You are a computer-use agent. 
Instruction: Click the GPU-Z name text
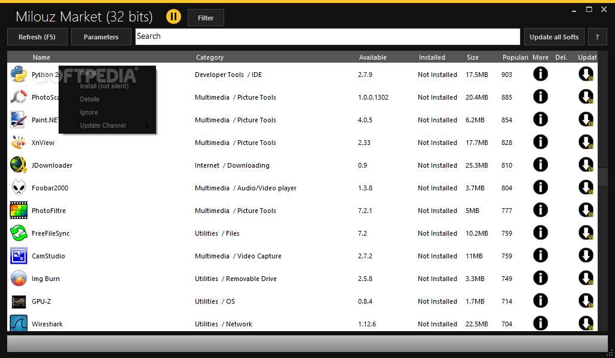[41, 301]
